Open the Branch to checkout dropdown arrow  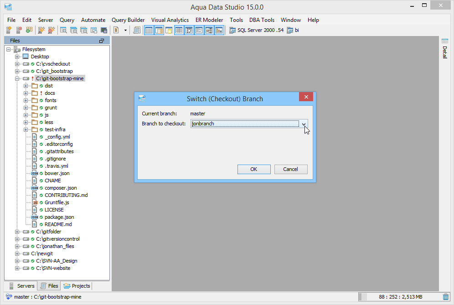pos(304,124)
